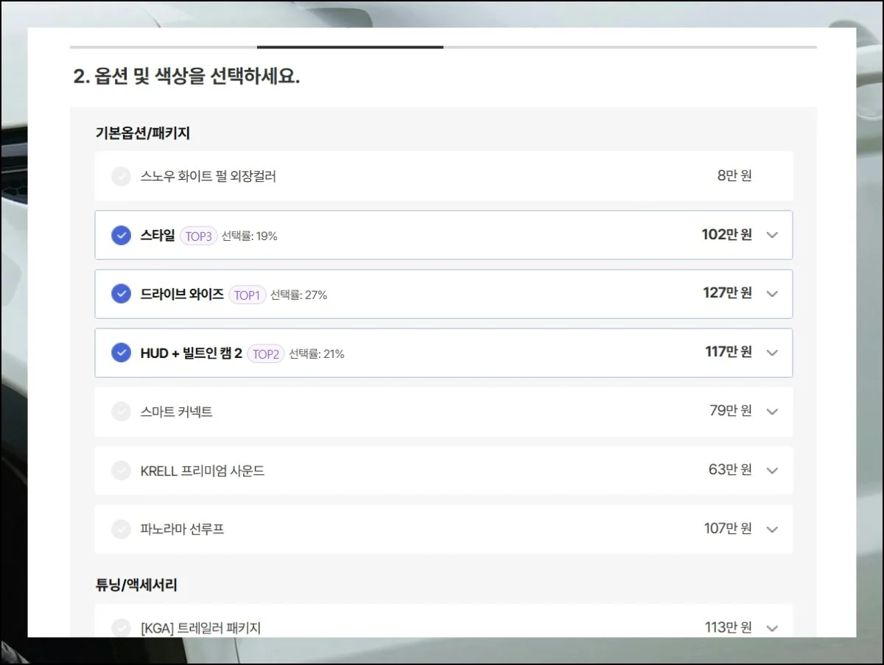The width and height of the screenshot is (884, 665).
Task: Expand 드라이브 와이즈 details chevron
Action: click(772, 294)
